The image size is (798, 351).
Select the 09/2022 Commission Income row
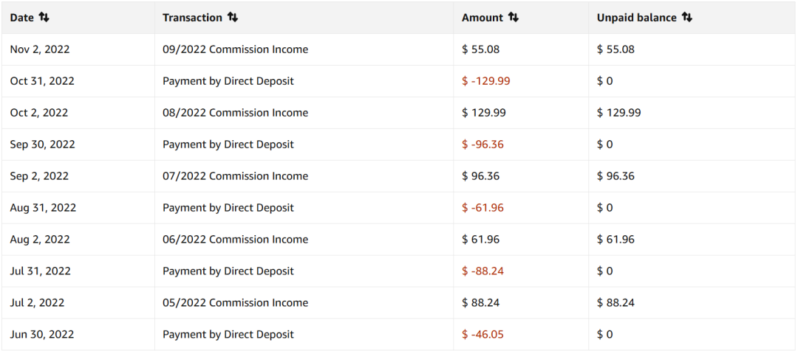(x=235, y=49)
